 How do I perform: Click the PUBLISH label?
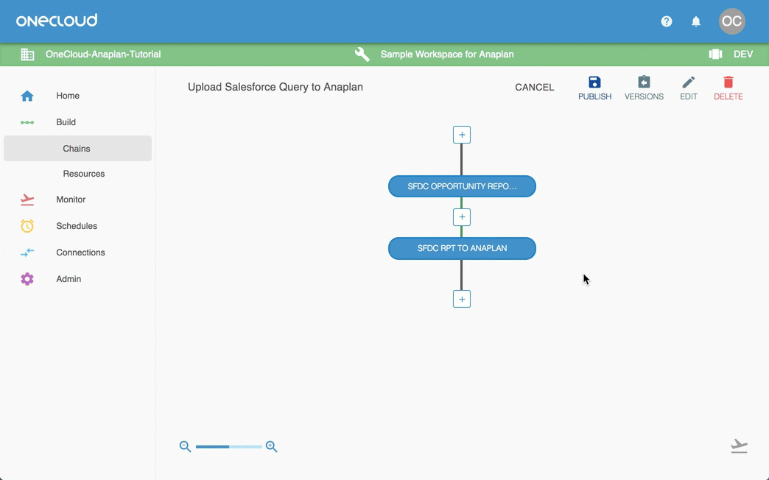pyautogui.click(x=594, y=96)
